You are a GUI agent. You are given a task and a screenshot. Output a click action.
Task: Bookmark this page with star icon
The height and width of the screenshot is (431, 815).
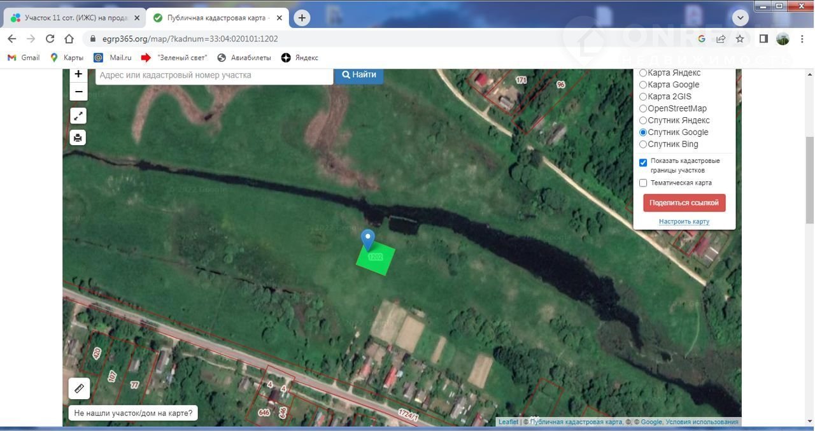click(740, 39)
